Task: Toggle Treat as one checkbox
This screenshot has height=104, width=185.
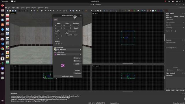Action: click(x=66, y=31)
